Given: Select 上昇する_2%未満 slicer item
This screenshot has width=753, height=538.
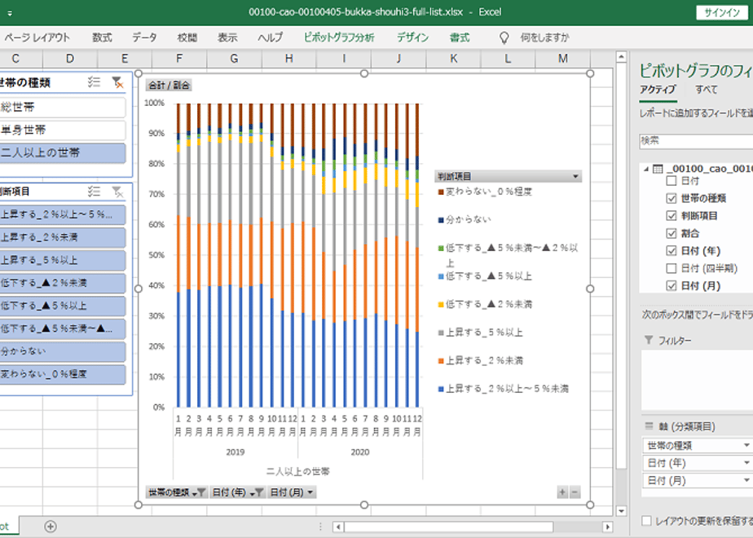Looking at the screenshot, I should click(x=63, y=237).
